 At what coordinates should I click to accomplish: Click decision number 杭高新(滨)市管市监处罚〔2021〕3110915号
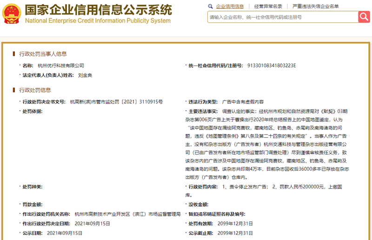point(117,102)
